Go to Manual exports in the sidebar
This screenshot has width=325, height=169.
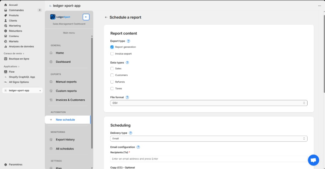point(66,82)
